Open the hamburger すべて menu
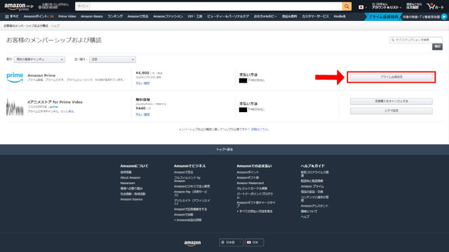 (x=11, y=17)
